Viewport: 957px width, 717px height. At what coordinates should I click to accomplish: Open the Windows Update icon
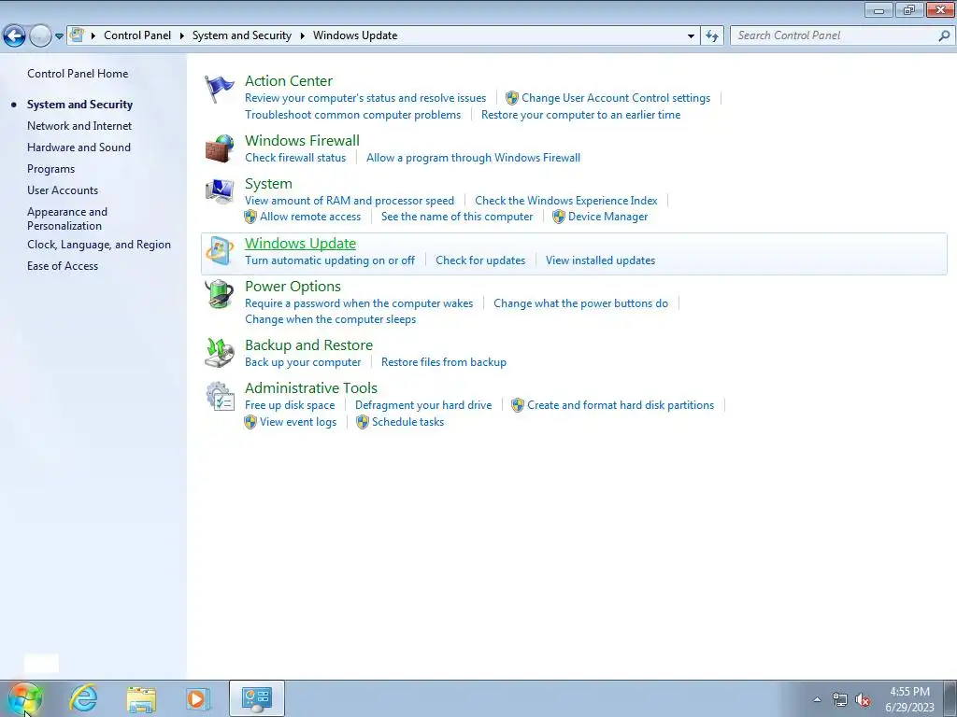tap(219, 251)
